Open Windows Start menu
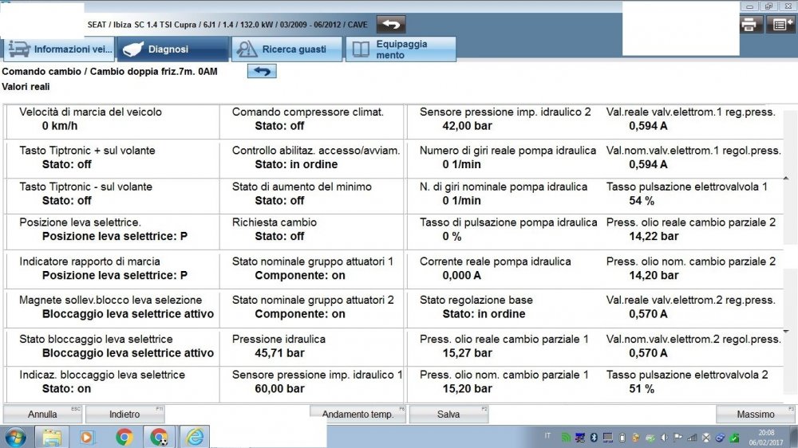The width and height of the screenshot is (798, 448). click(15, 436)
